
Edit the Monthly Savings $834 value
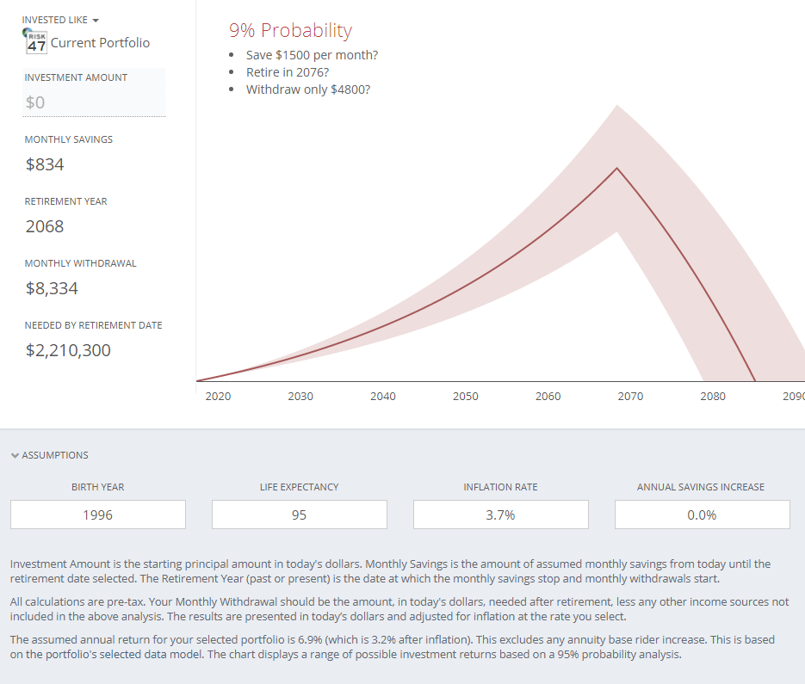(45, 164)
